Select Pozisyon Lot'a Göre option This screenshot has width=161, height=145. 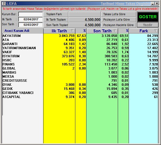tap(119, 20)
